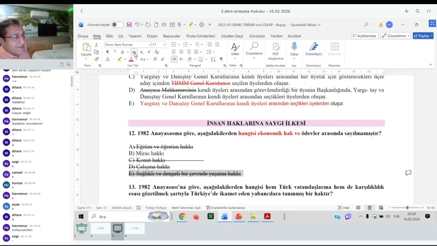Toggle show paragraph marks pilcrow icon
This screenshot has height=246, width=437.
(x=221, y=59)
